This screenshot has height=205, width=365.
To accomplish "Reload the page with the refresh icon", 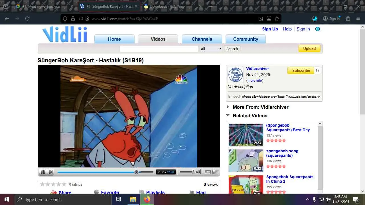I will (x=27, y=19).
